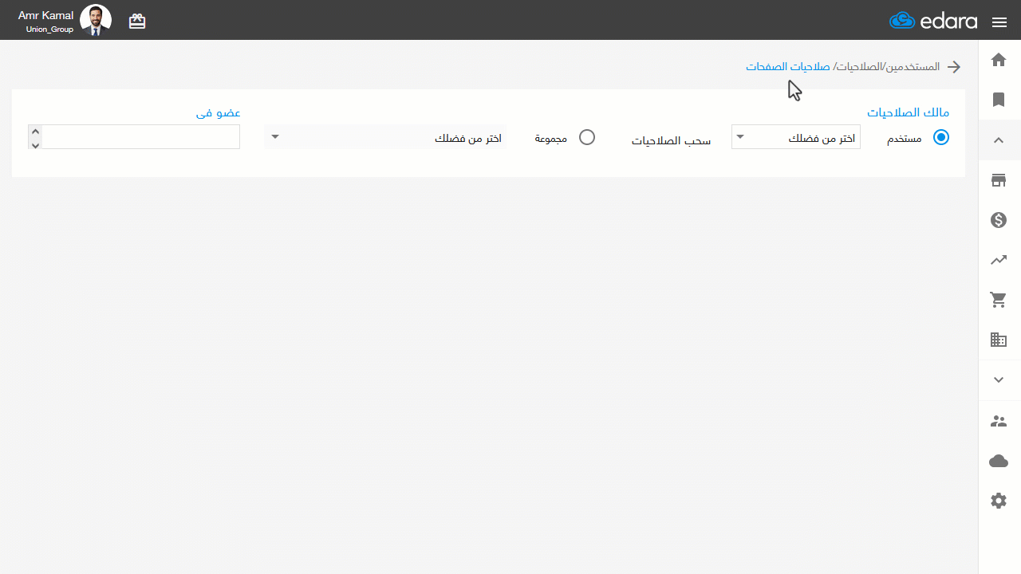Viewport: 1021px width, 574px height.
Task: Click the عضو فى label
Action: tap(219, 112)
